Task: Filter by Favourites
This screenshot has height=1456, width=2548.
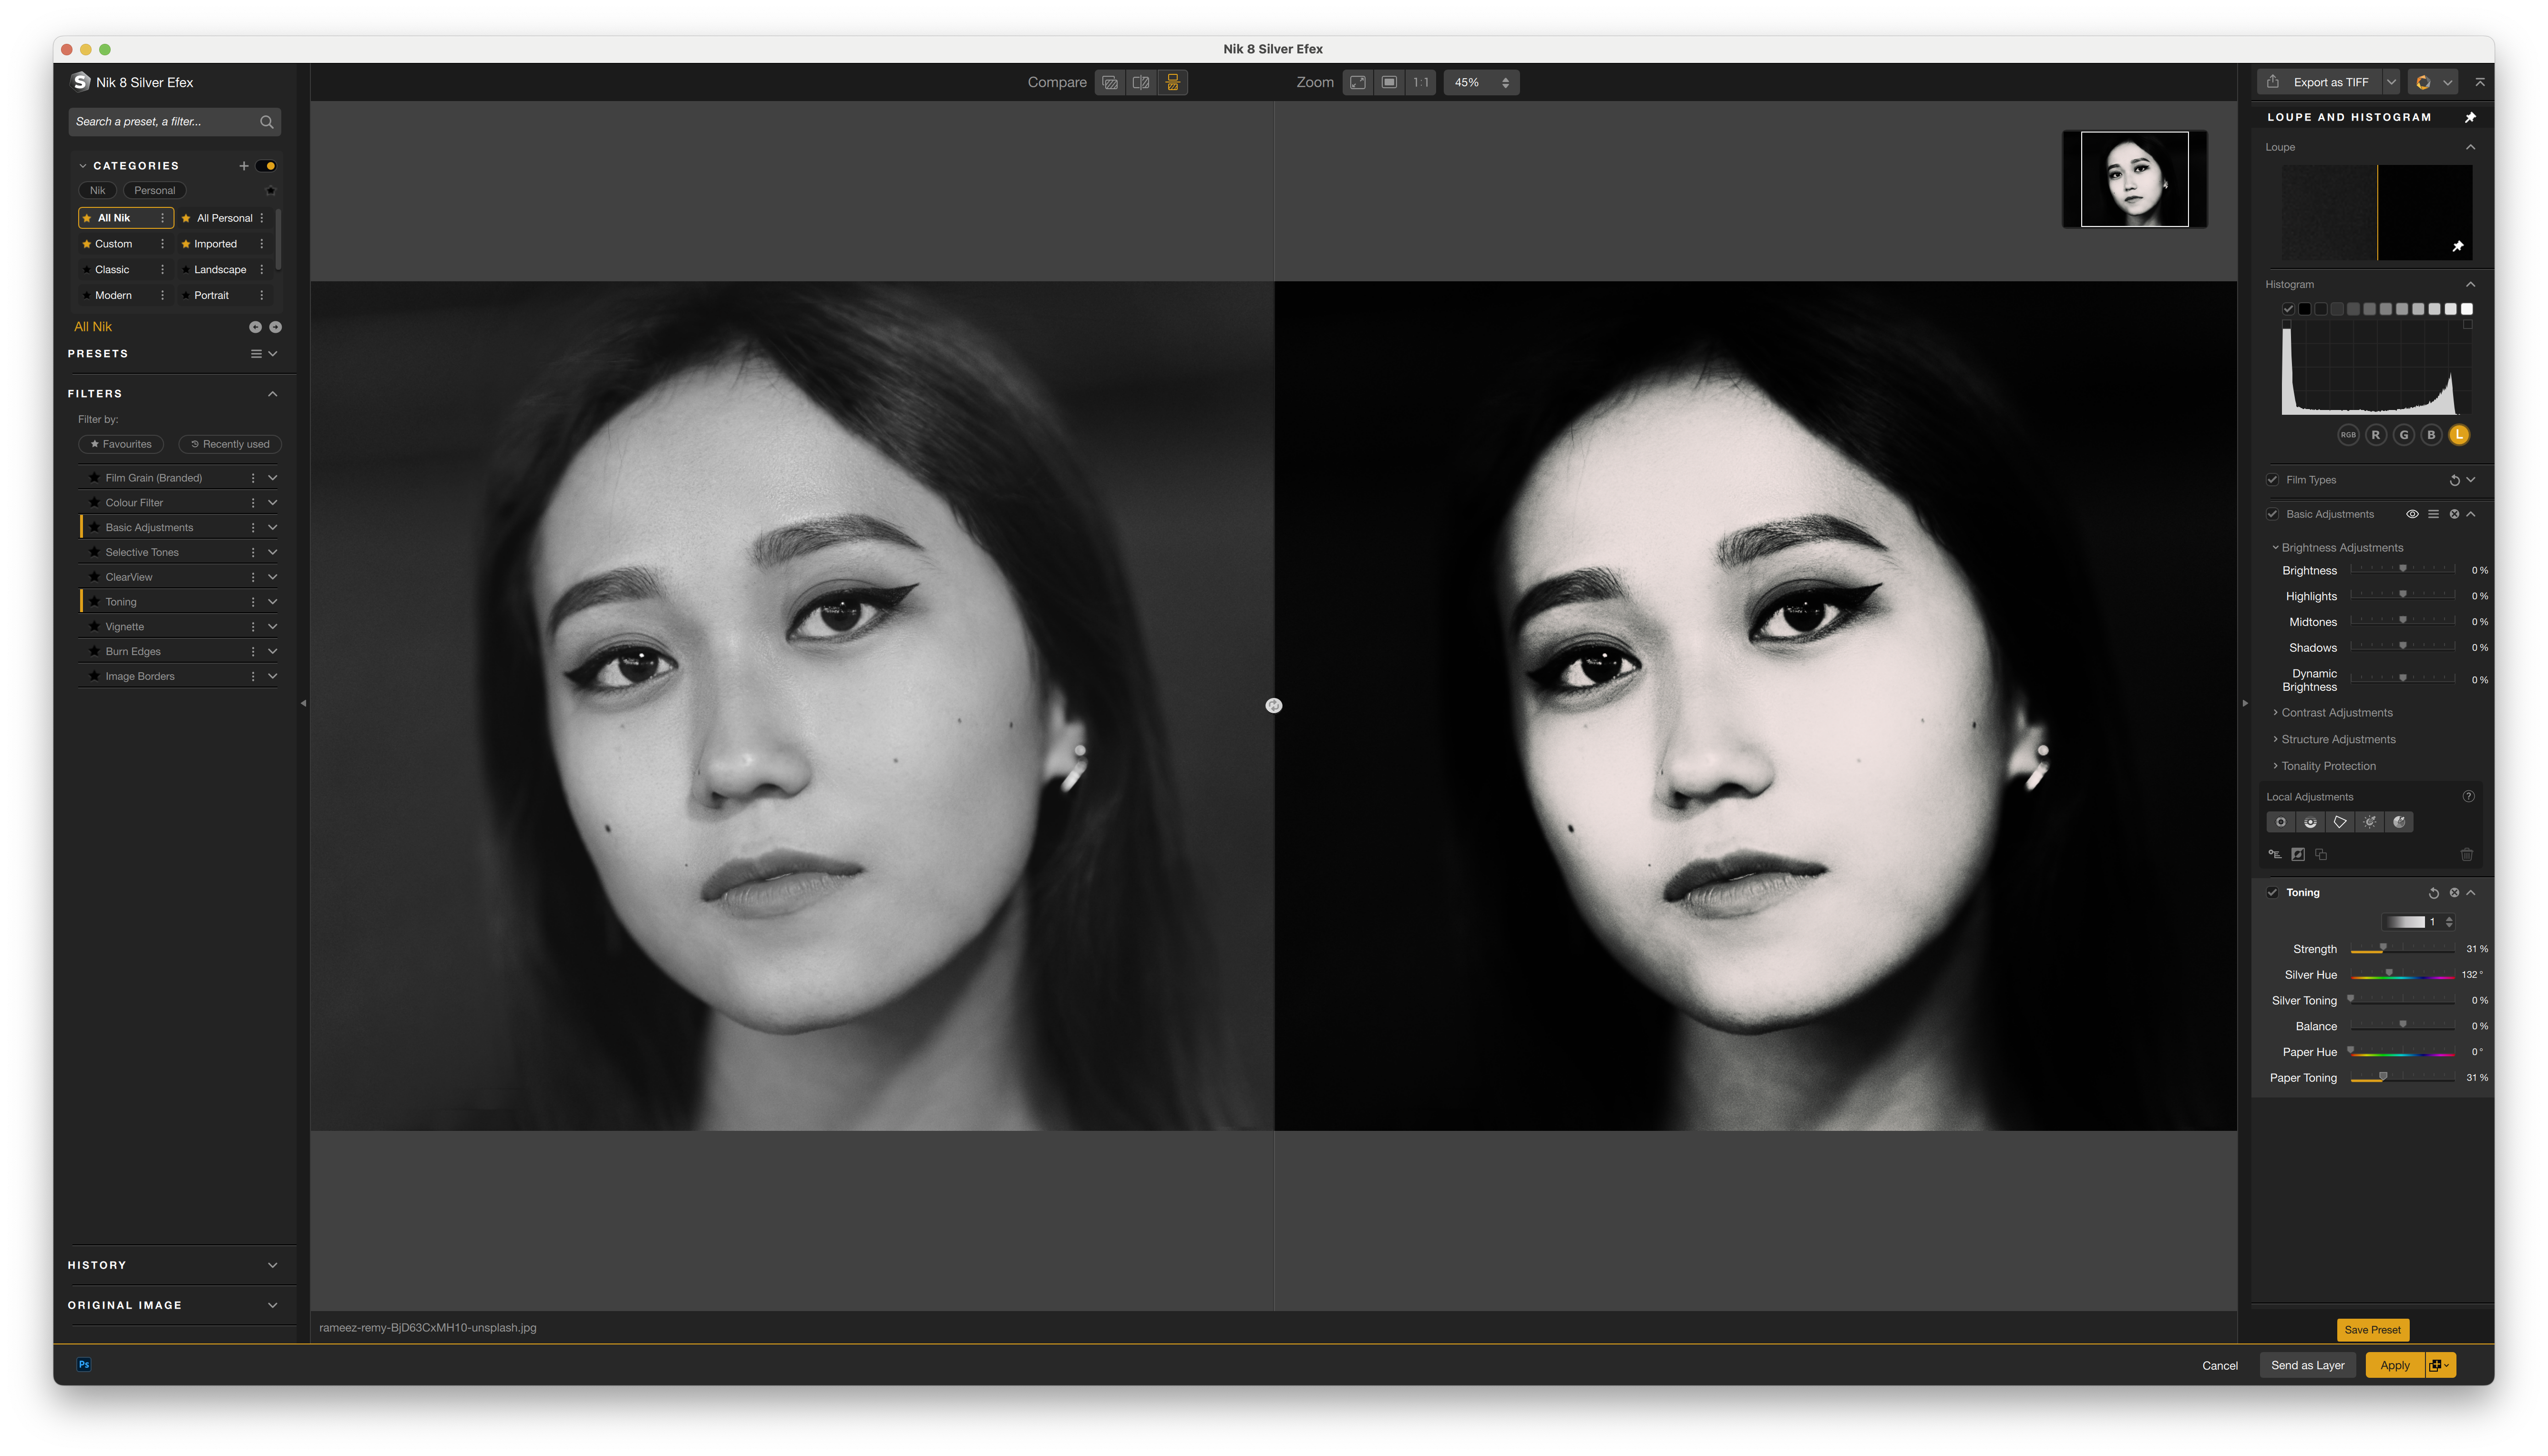Action: [121, 444]
